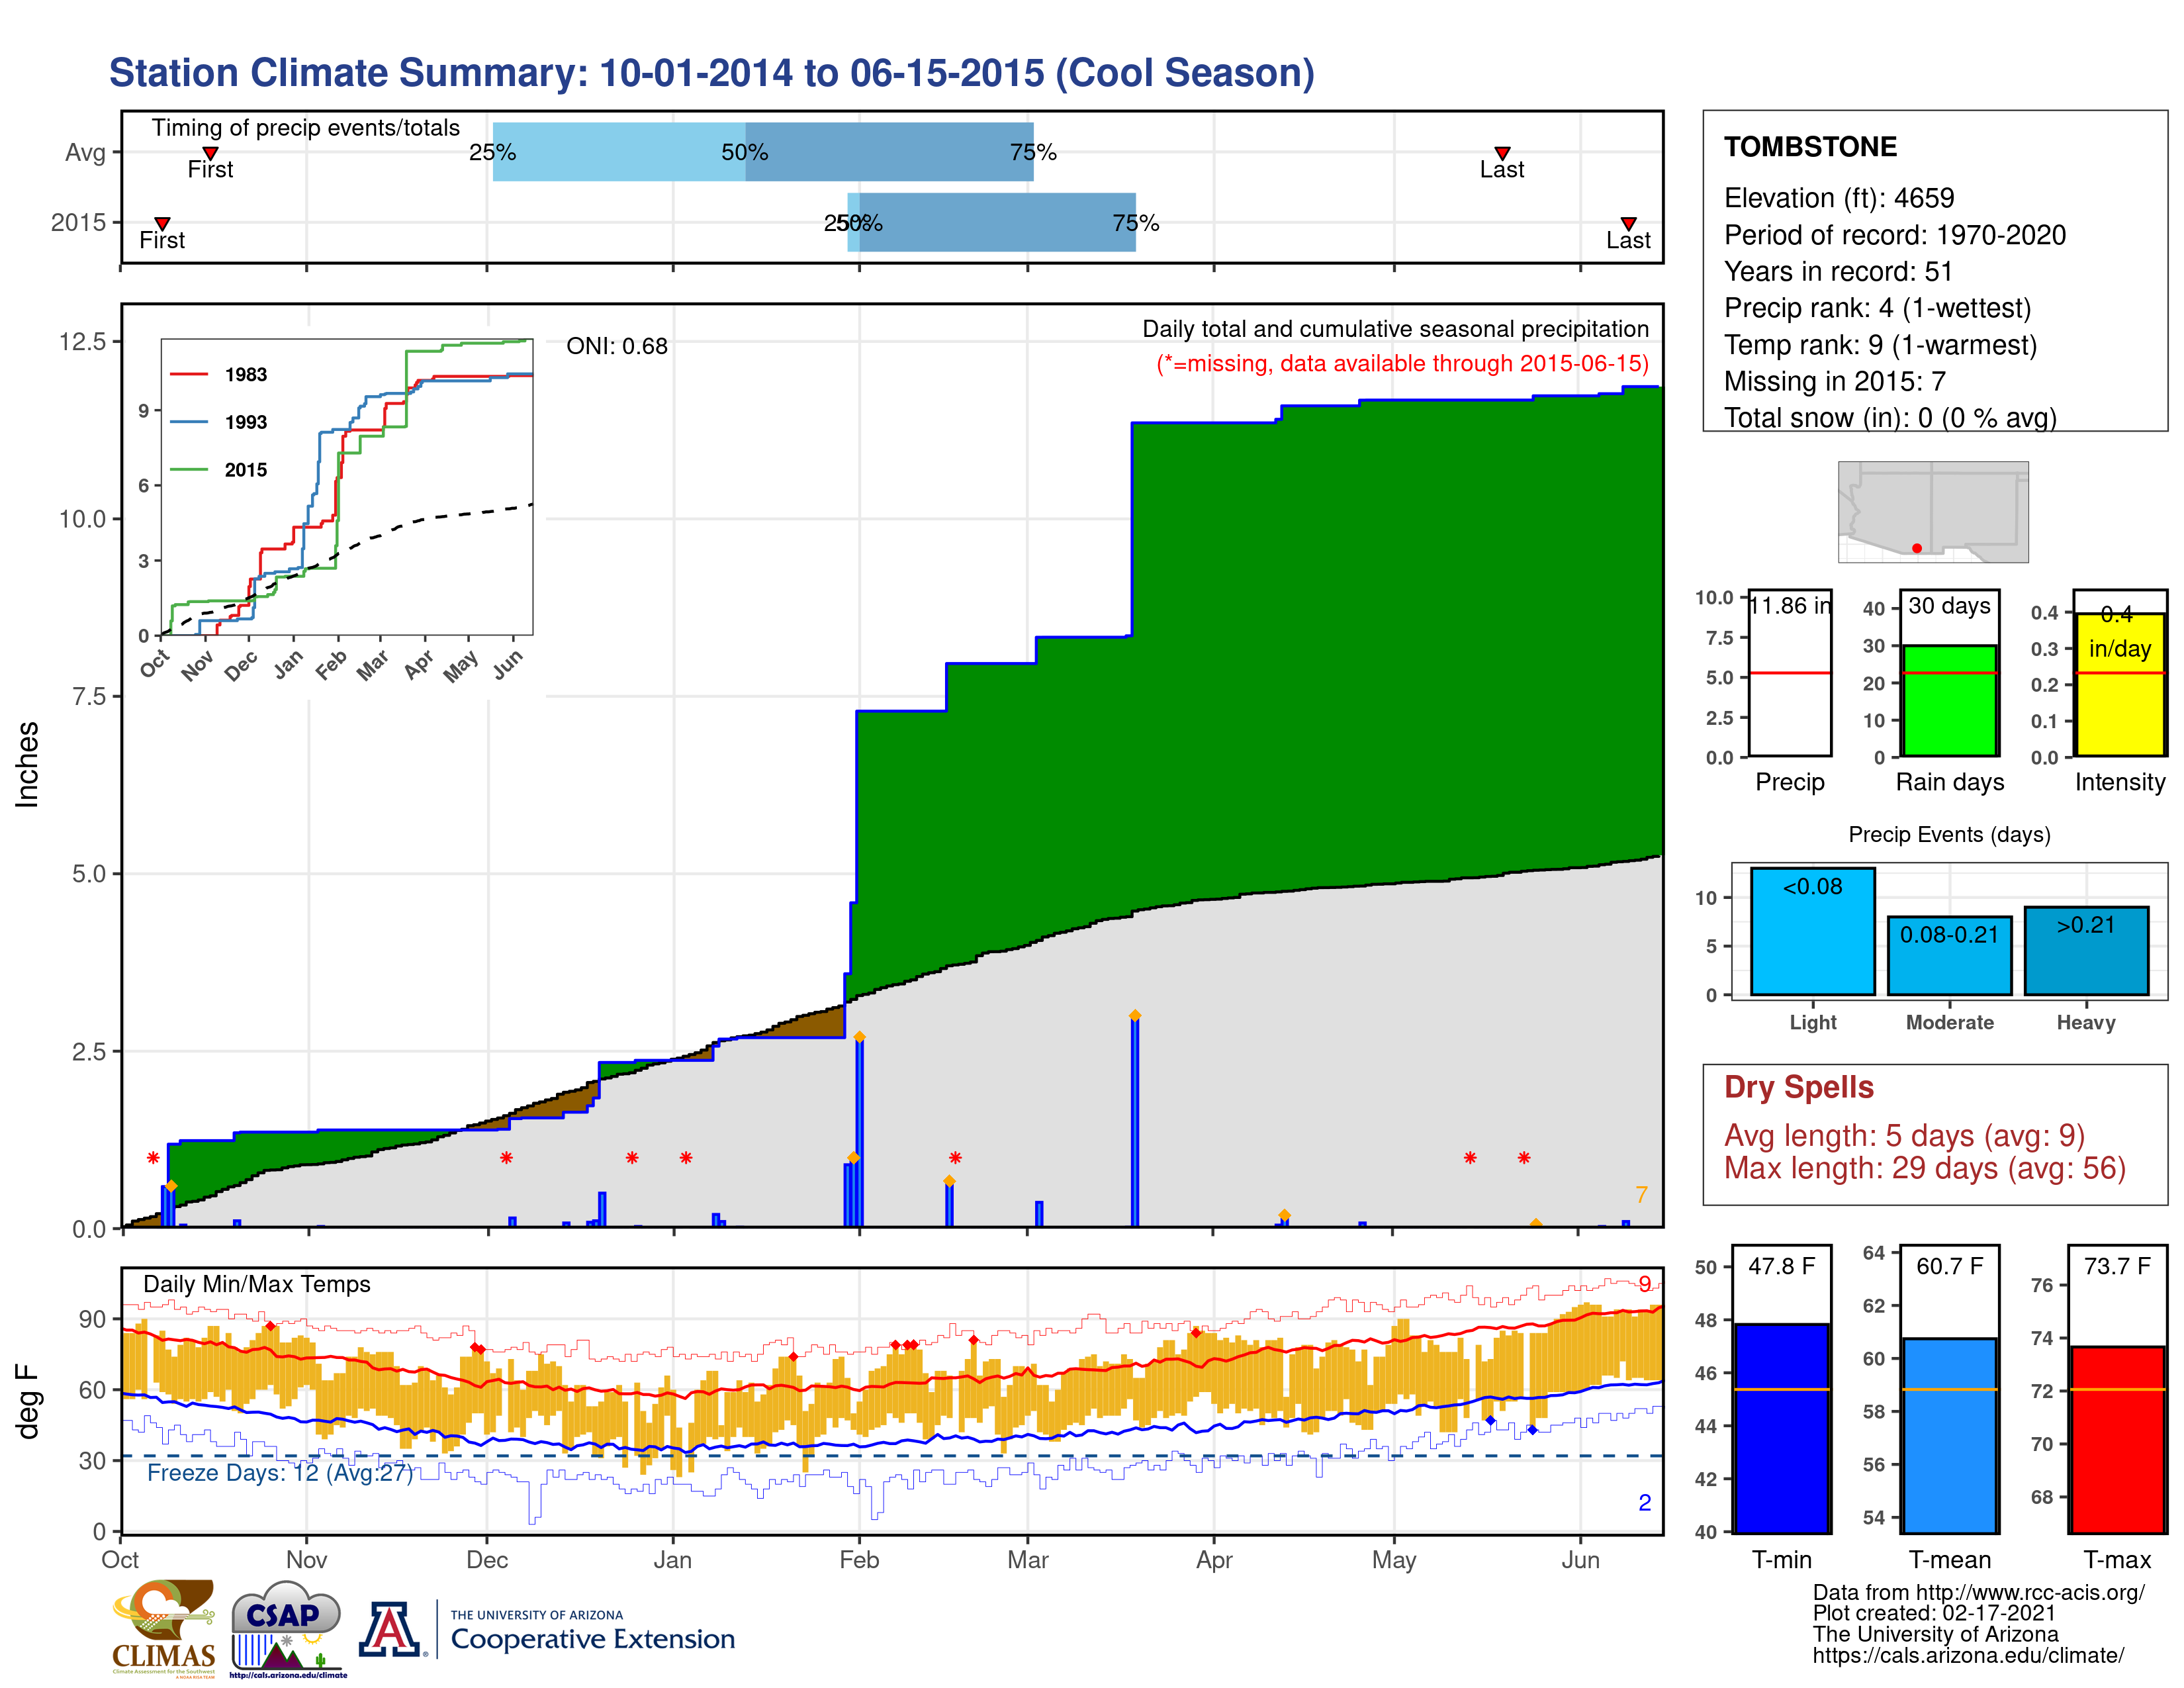Image resolution: width=2184 pixels, height=1688 pixels.
Task: Click the 'Period of record: 1970-2020' line
Action: coord(1895,235)
